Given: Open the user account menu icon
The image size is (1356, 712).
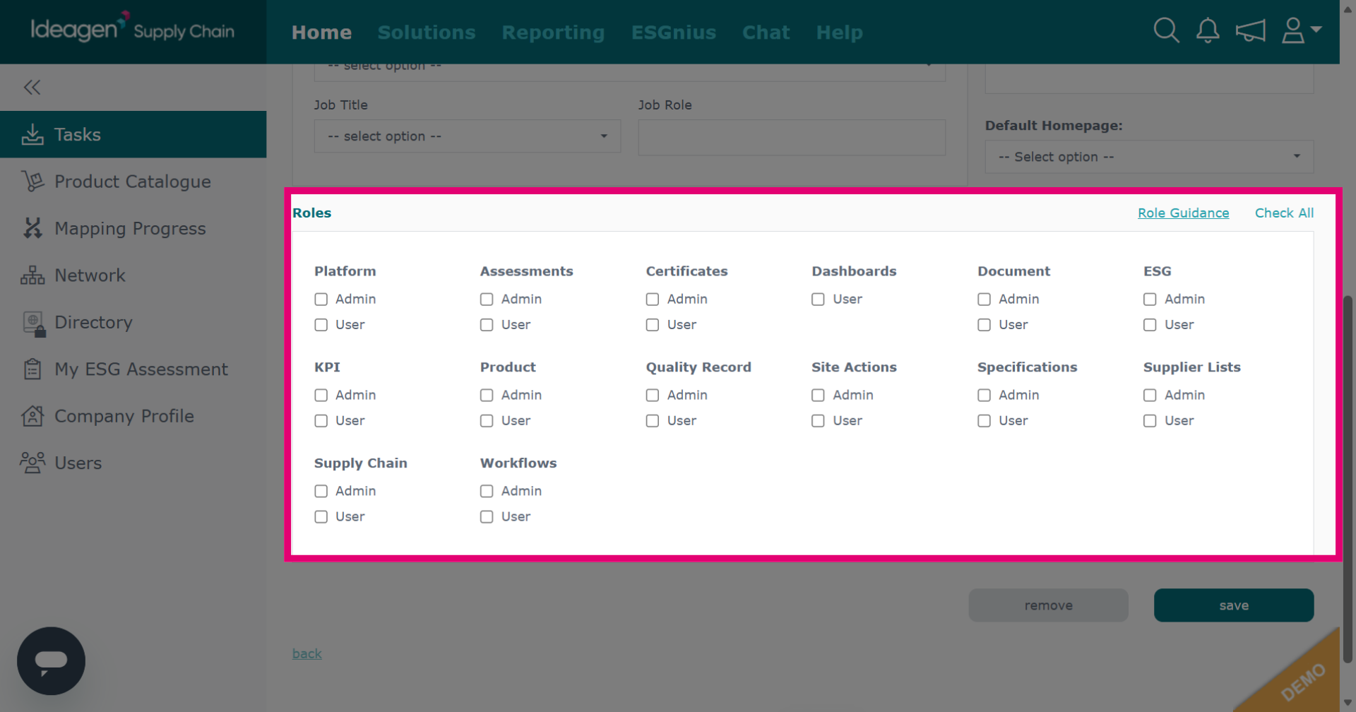Looking at the screenshot, I should [1293, 30].
